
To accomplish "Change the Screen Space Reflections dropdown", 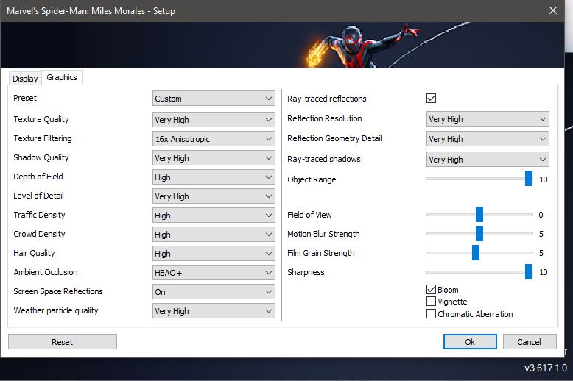I will tap(214, 292).
